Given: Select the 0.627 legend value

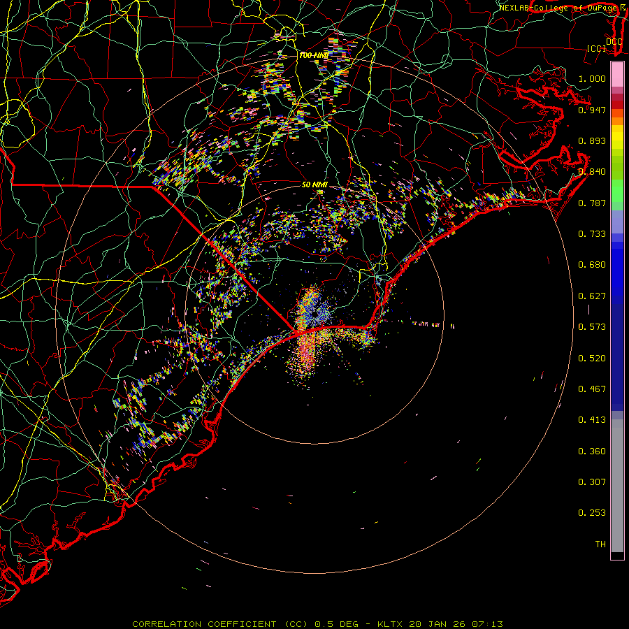Looking at the screenshot, I should (592, 296).
